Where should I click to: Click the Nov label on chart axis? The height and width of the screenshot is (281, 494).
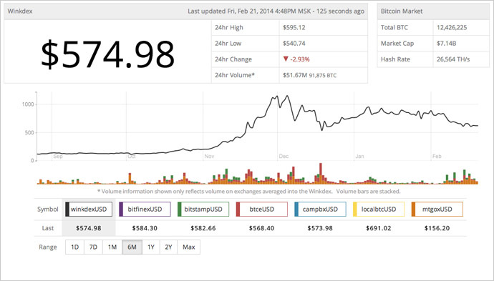click(x=209, y=156)
